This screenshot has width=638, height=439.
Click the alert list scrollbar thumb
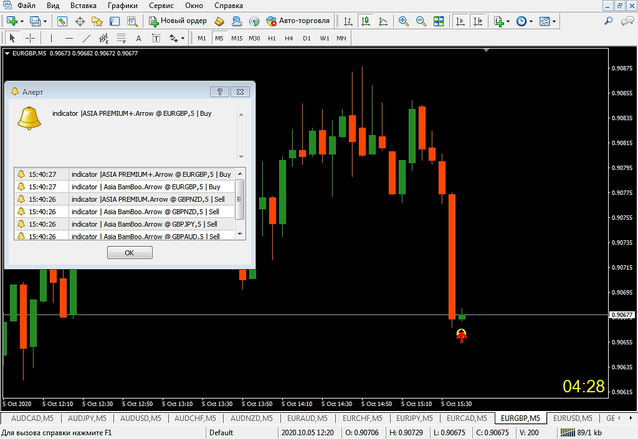240,199
